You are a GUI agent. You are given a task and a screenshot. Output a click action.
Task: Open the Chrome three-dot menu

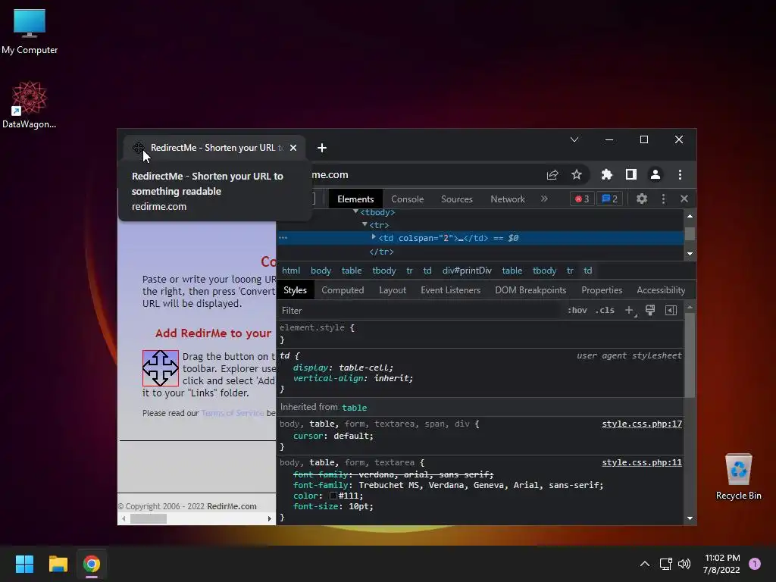tap(680, 174)
